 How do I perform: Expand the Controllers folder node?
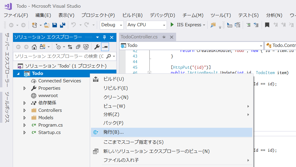coord(25,110)
